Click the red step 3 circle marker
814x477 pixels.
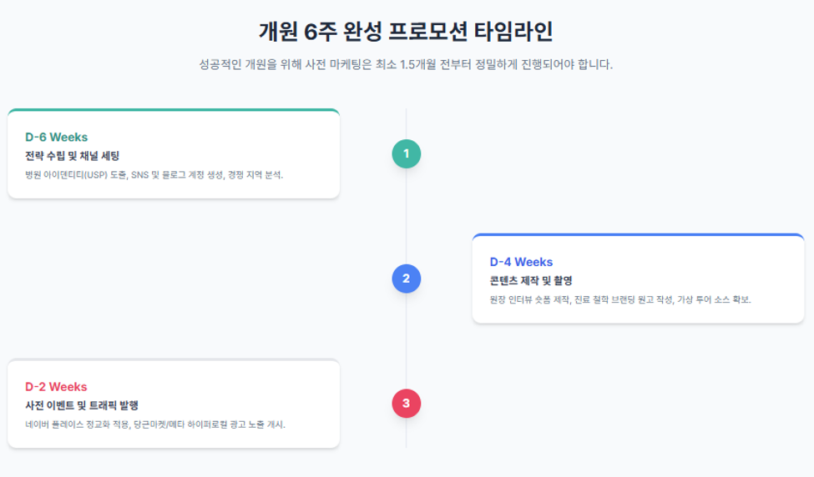(x=406, y=404)
